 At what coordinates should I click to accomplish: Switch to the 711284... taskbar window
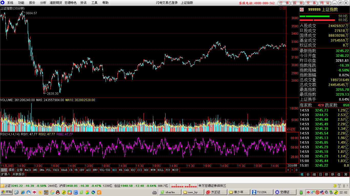click(262, 192)
